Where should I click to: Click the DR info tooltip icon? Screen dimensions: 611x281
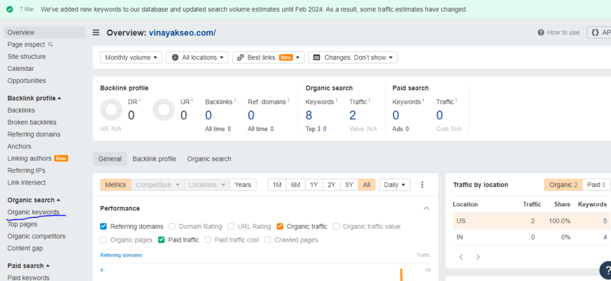[139, 100]
